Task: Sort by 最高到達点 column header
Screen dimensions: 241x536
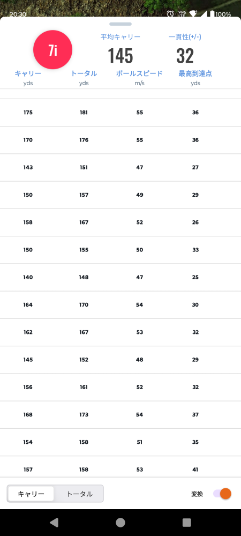Action: (x=195, y=73)
